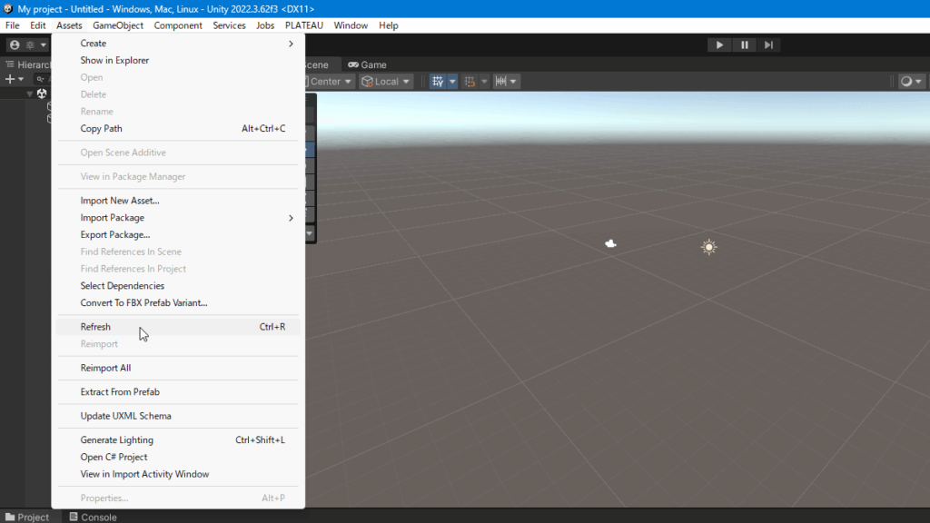The height and width of the screenshot is (523, 930).
Task: Open the draw mode sphere dropdown
Action: coord(910,82)
